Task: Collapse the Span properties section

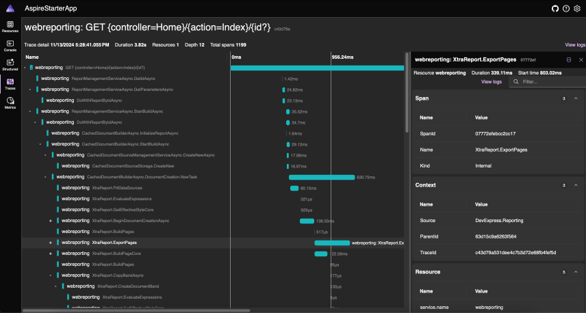Action: coord(575,98)
